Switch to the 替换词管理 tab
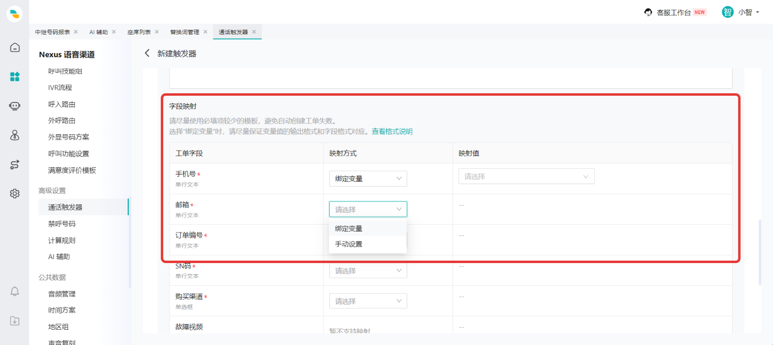 coord(184,32)
